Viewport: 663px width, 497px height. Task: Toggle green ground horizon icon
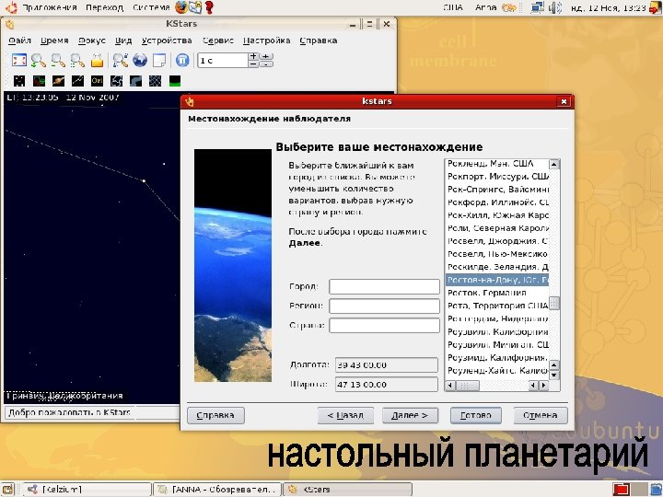(175, 80)
